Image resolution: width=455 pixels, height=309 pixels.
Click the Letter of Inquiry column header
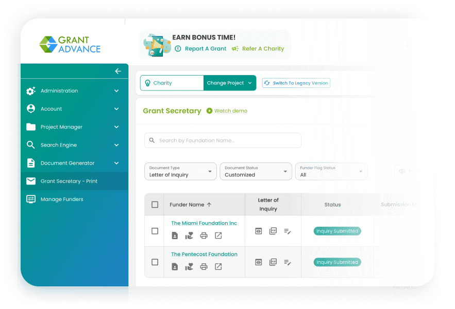point(268,205)
